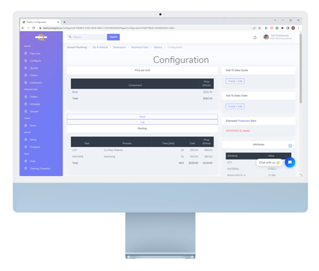Screen dimensions: 319x271
Task: Click the Help icon in sidebar
Action: click(25, 161)
